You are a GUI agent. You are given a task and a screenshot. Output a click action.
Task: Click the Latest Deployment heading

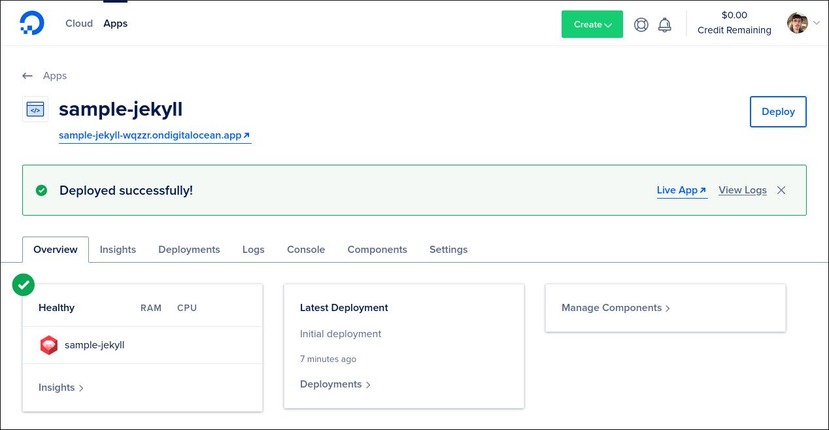point(344,308)
